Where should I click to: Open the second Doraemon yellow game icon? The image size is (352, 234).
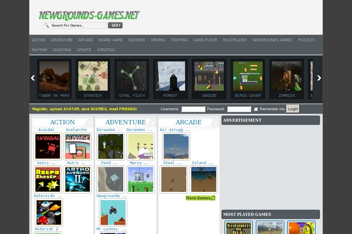141,146
